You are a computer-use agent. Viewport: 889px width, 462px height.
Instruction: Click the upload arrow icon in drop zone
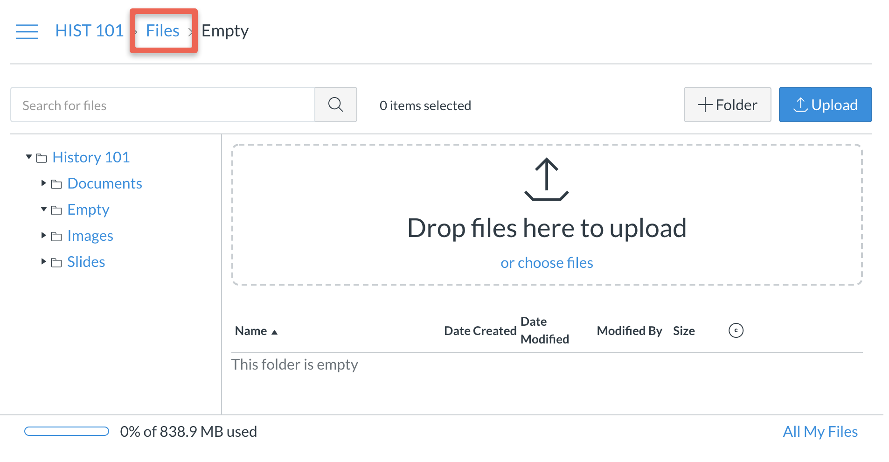point(546,180)
